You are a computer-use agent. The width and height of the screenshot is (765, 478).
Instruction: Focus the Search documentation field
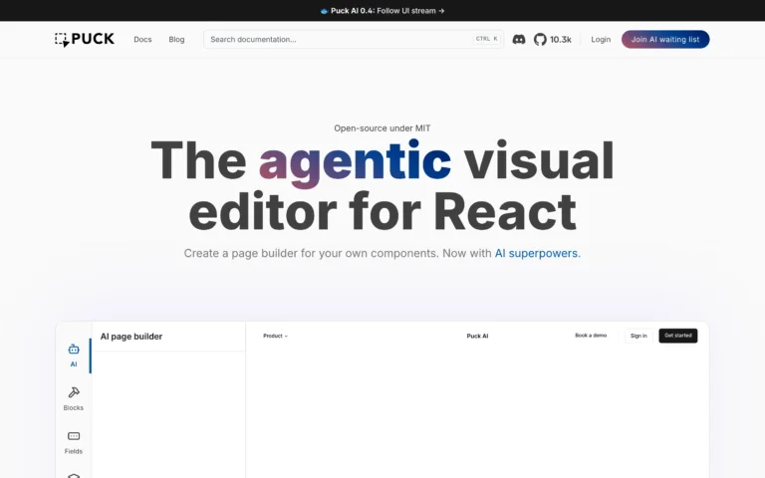point(354,40)
